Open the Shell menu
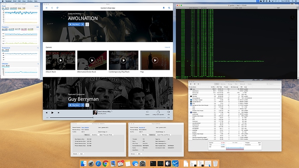 (15, 1)
